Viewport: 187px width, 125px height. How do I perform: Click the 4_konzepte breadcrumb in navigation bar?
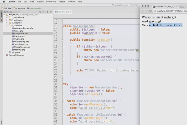click(x=19, y=8)
